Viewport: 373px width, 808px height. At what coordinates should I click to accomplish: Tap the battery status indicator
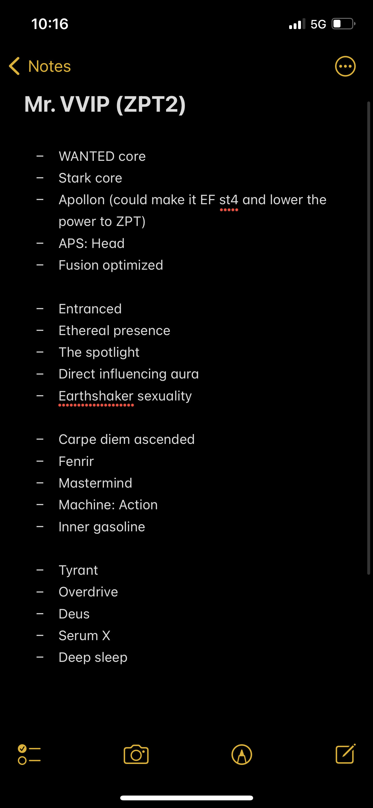[x=344, y=24]
